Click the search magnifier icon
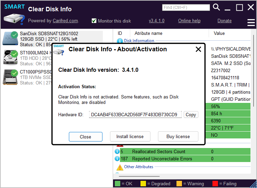 pos(216,8)
